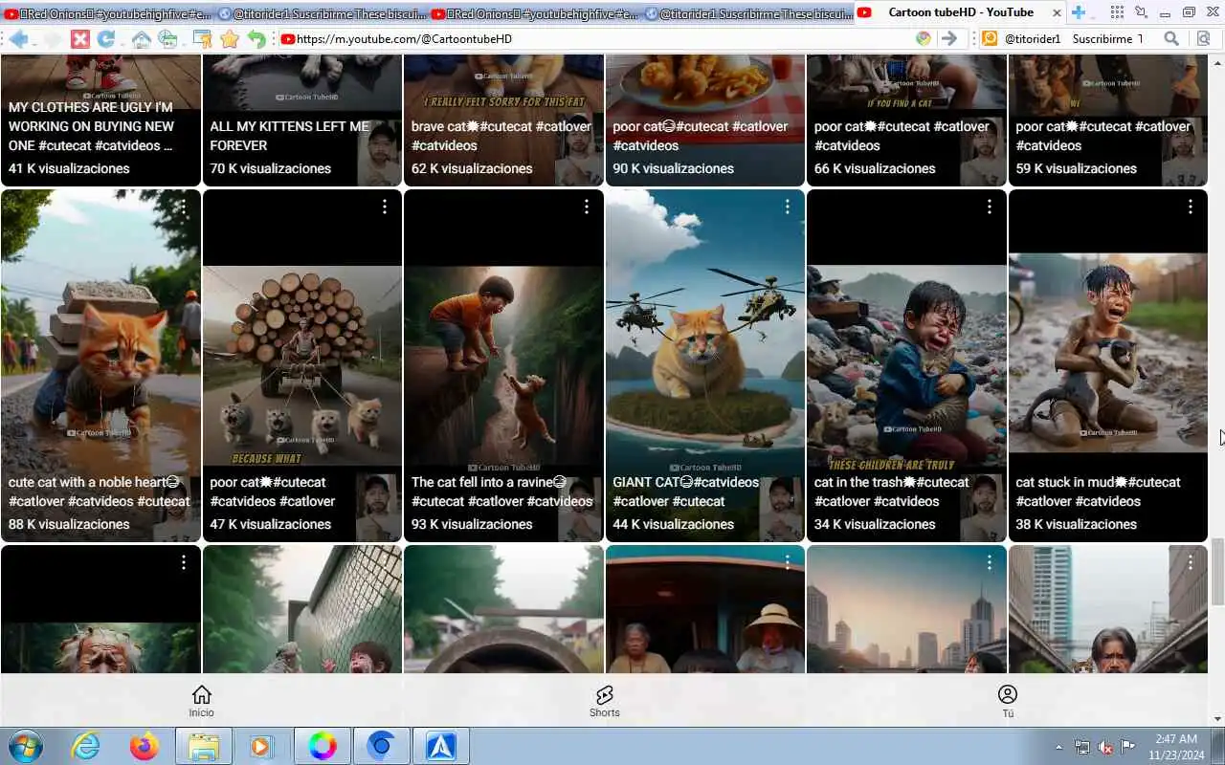Click the browser Back arrow button
The image size is (1225, 765).
(18, 39)
